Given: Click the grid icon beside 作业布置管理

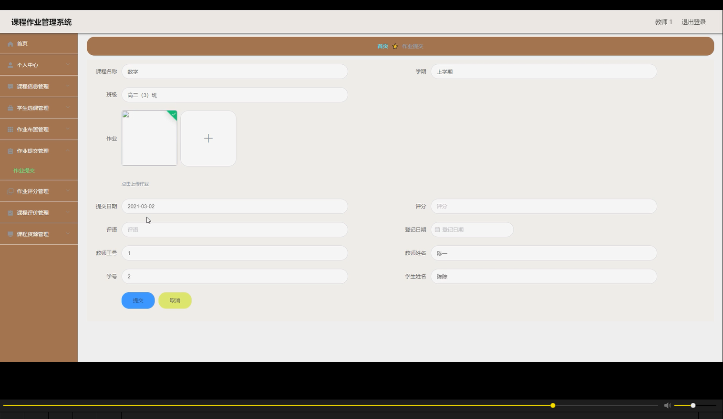Looking at the screenshot, I should pyautogui.click(x=10, y=130).
